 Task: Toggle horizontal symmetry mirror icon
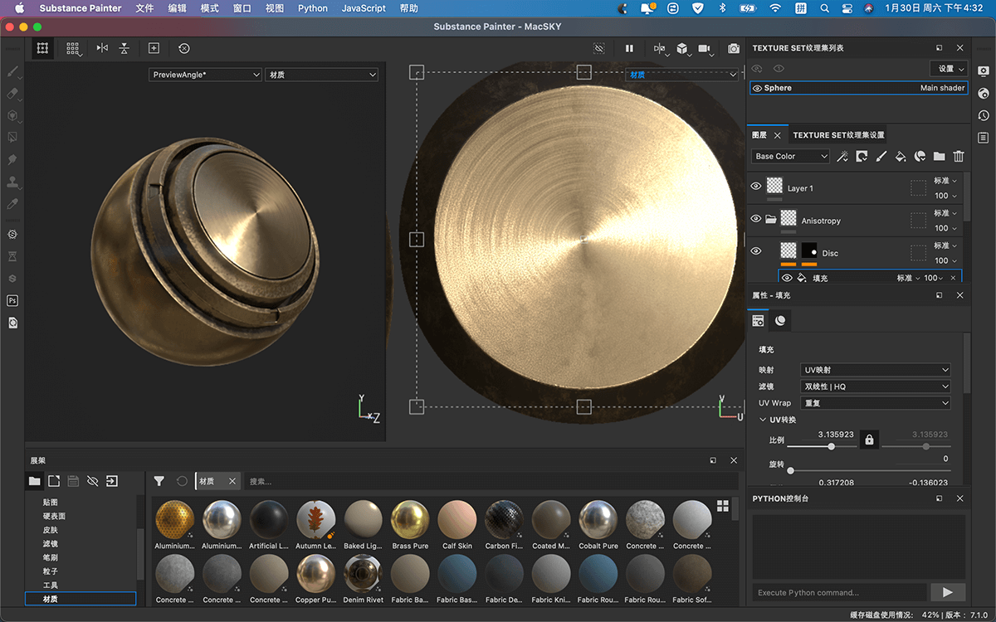tap(102, 48)
